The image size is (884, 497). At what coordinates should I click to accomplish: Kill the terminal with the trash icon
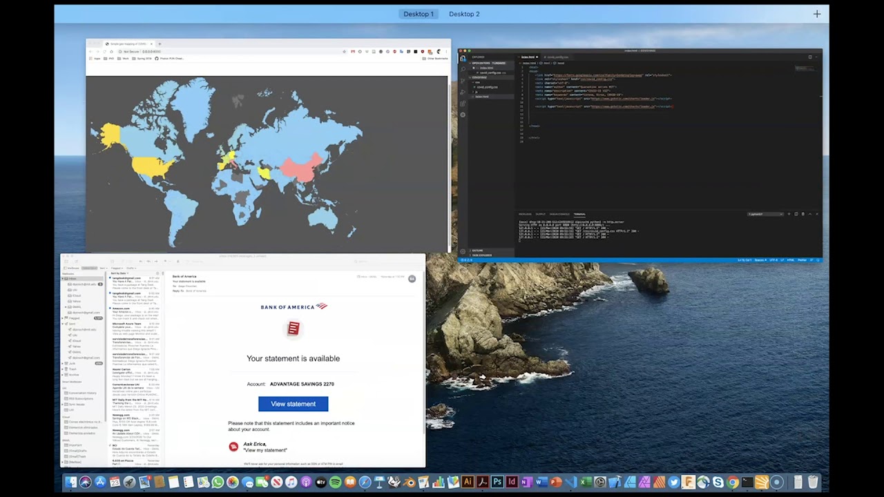pos(803,214)
